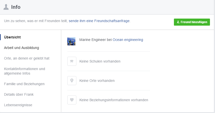Image resolution: width=215 pixels, height=113 pixels.
Task: Open the Ocean engineering page link
Action: click(x=128, y=40)
